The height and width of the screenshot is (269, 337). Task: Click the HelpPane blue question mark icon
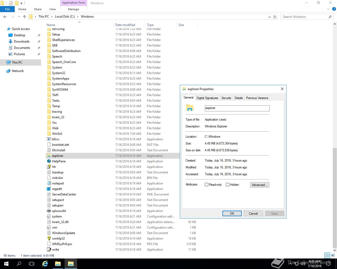click(49, 161)
